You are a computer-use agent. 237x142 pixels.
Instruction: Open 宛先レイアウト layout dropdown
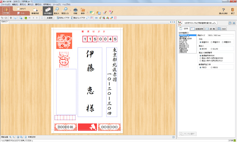[63, 18]
